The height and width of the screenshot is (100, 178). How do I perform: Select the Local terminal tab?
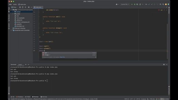[20, 64]
